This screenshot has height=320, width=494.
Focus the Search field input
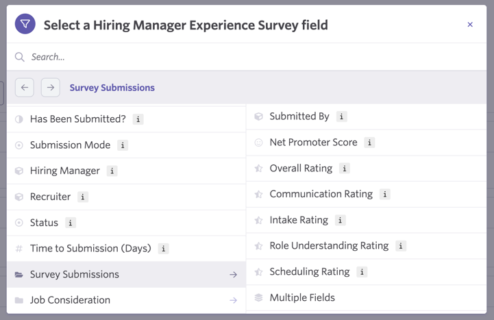tap(247, 57)
